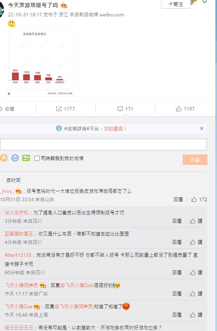Close the 微博辟谣 banner
217x331 pixels.
click(201, 128)
